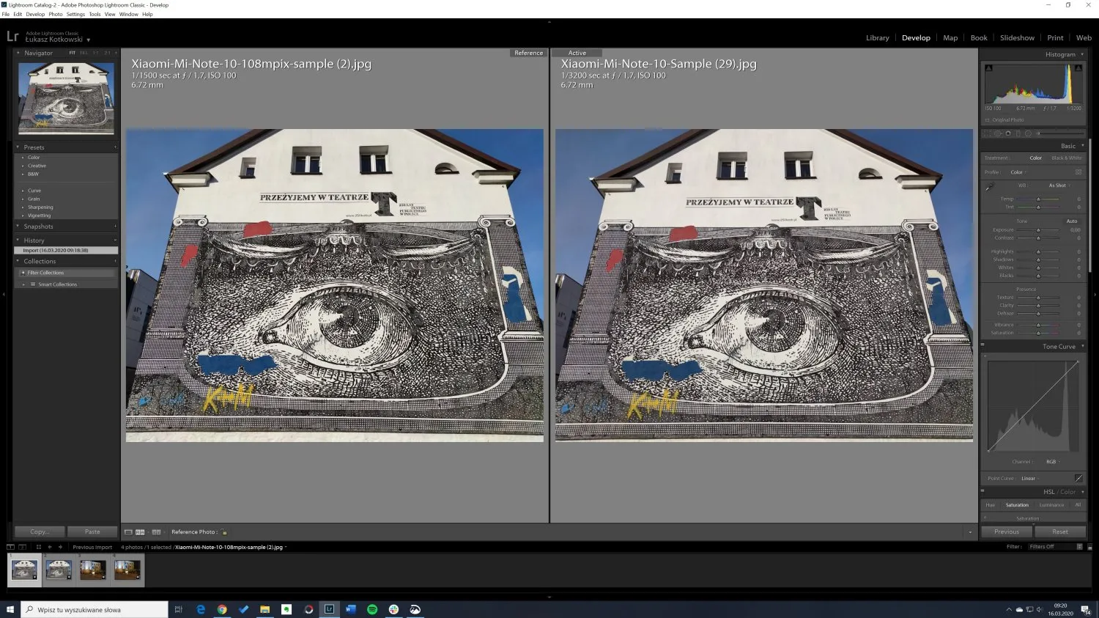
Task: Switch to the Slideshow module
Action: click(1017, 38)
